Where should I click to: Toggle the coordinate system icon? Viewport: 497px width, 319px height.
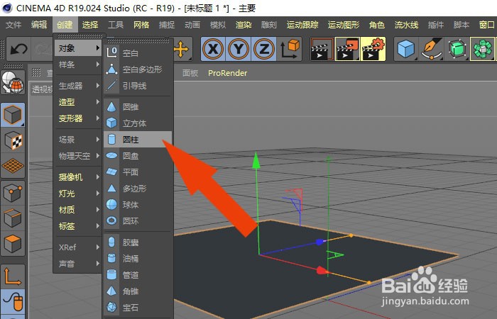click(290, 49)
